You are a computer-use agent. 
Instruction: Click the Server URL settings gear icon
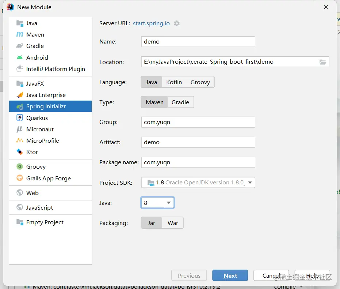[x=177, y=23]
